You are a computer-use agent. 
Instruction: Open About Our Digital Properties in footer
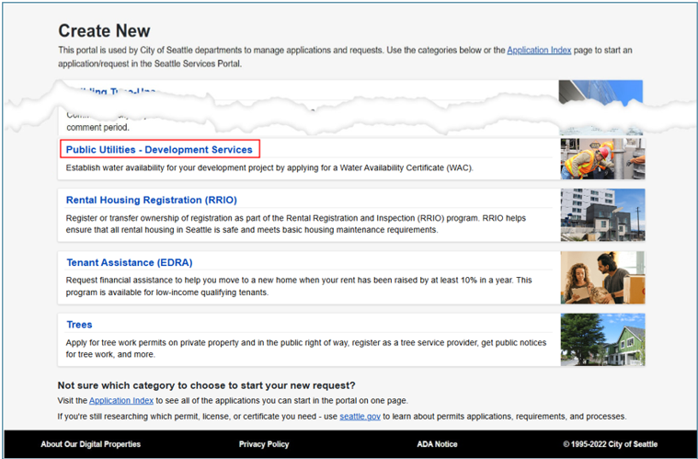[91, 444]
